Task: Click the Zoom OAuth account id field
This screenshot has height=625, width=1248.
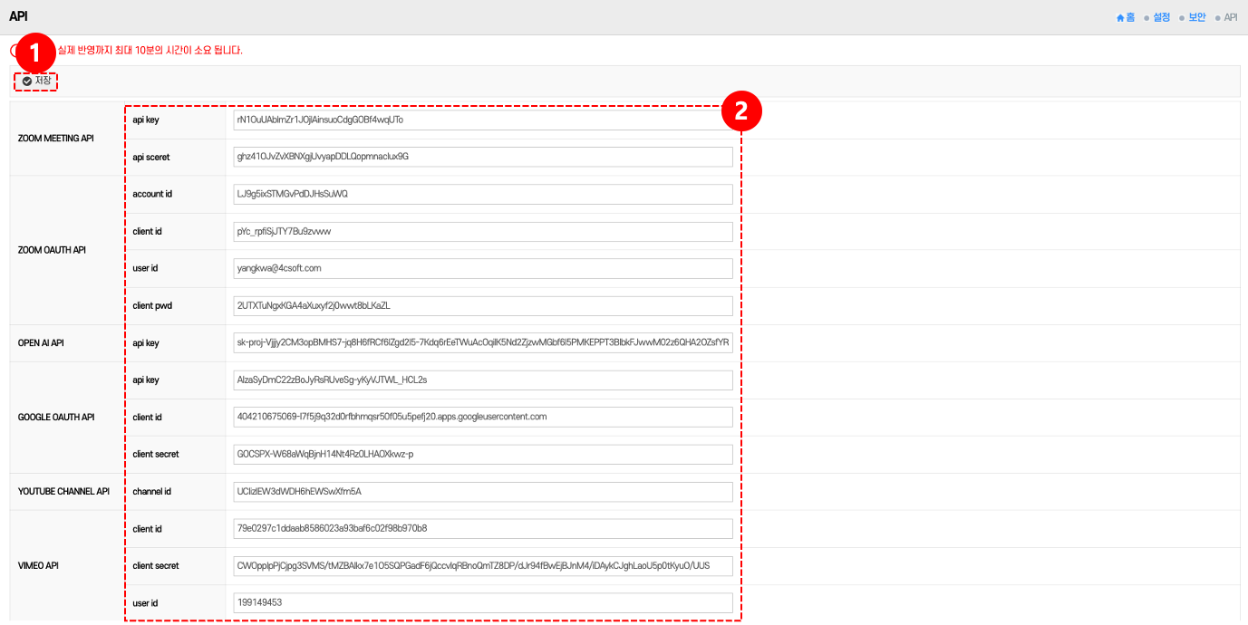Action: 482,195
